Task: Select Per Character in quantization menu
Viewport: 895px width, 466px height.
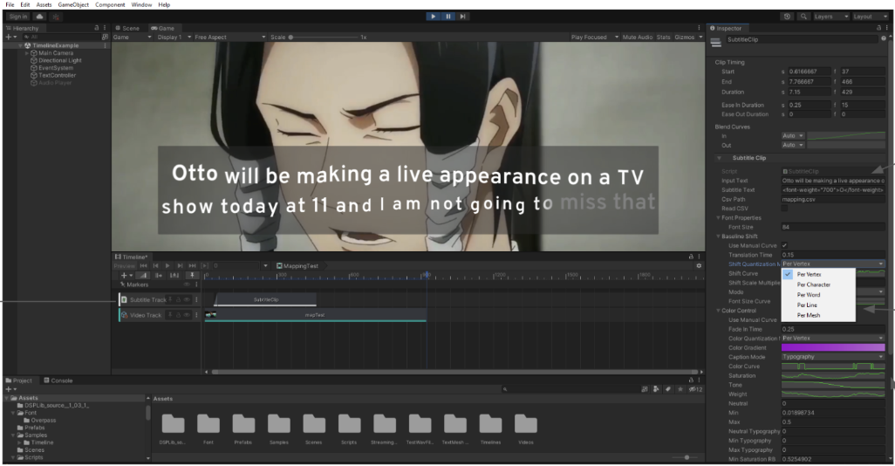Action: click(818, 284)
